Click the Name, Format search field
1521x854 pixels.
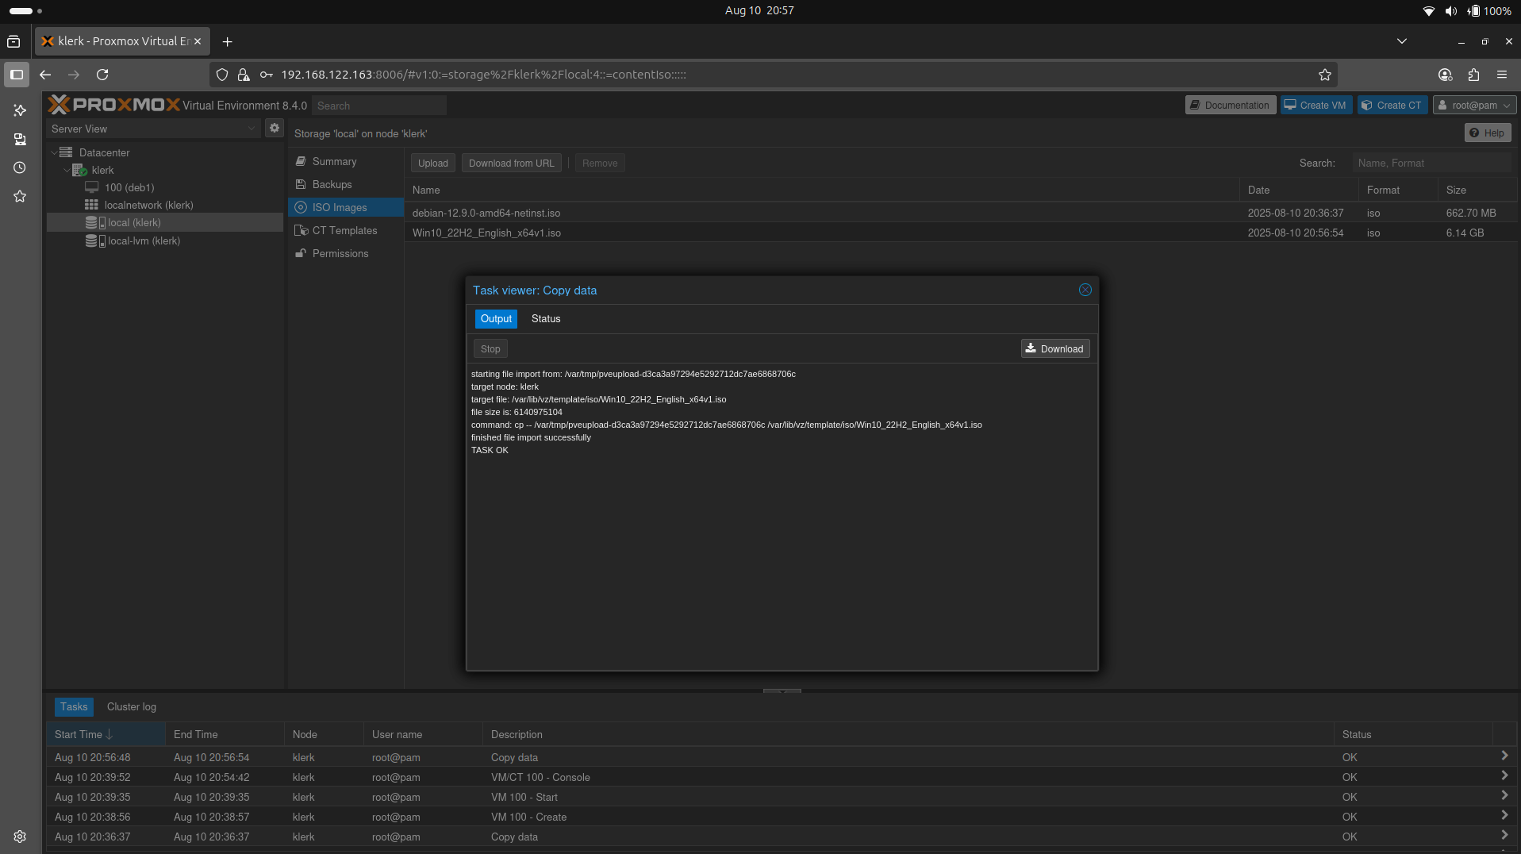(x=1432, y=163)
